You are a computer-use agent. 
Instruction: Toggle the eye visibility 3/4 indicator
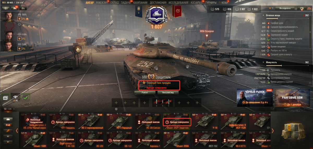pos(15,98)
